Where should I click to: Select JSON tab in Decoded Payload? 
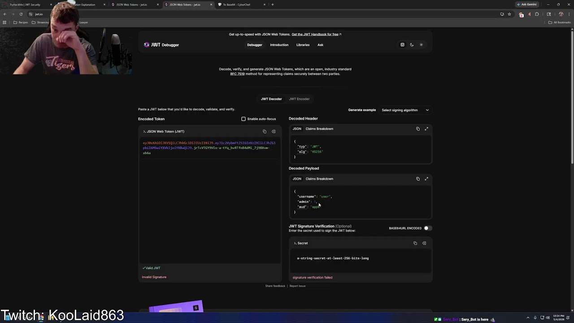(x=297, y=179)
